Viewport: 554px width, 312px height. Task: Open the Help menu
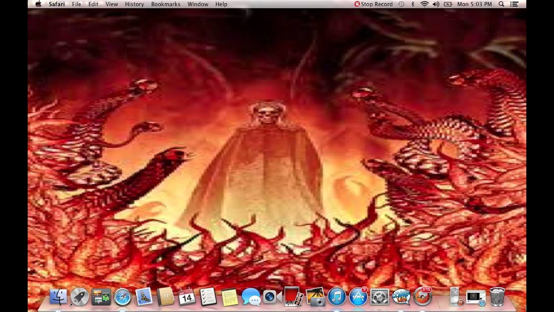point(221,4)
